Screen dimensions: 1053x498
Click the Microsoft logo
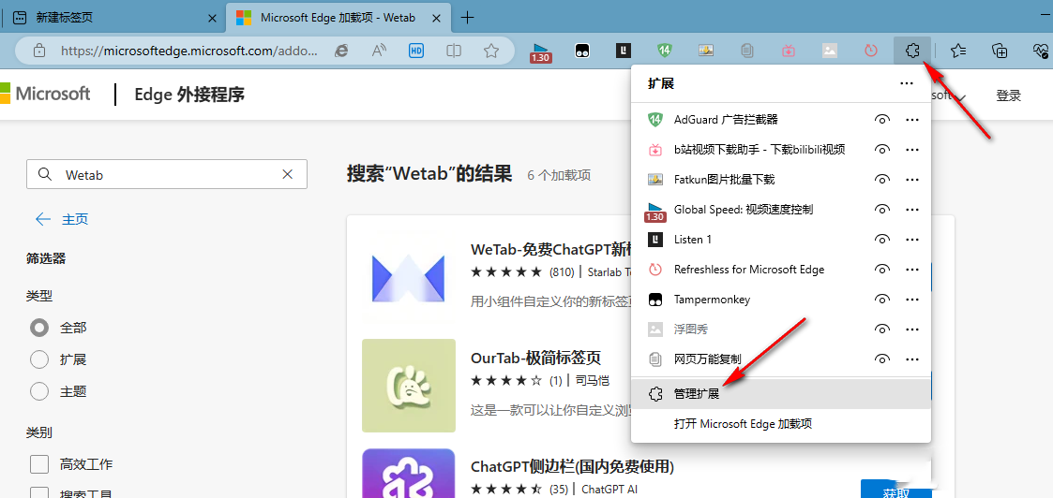[x=45, y=94]
